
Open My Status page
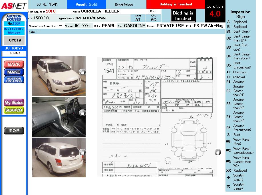click(14, 103)
